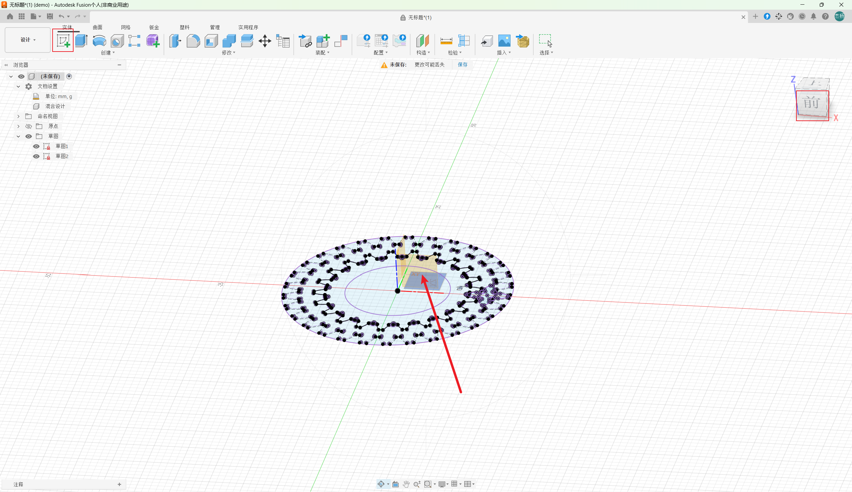852x492 pixels.
Task: Click the 前 face of the ViewCube
Action: 812,103
